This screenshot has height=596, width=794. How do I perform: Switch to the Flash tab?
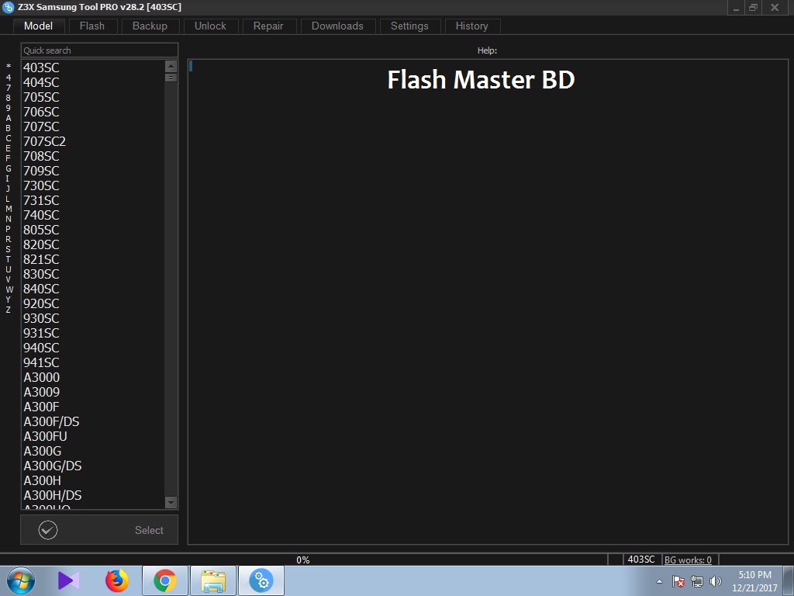point(92,26)
